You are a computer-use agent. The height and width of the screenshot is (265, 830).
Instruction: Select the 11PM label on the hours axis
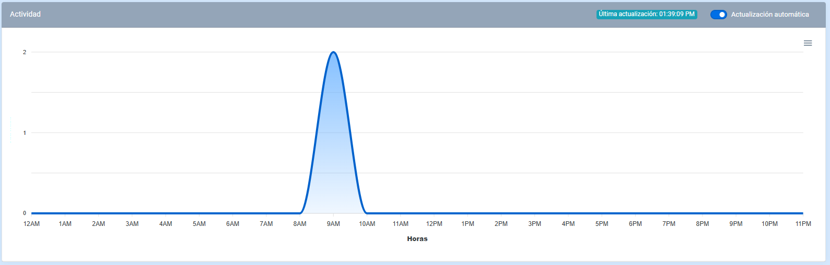coord(803,224)
